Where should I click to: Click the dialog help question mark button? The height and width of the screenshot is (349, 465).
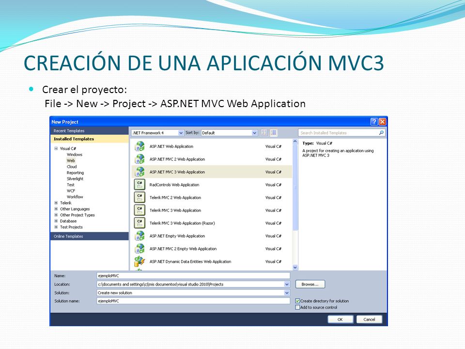(374, 122)
